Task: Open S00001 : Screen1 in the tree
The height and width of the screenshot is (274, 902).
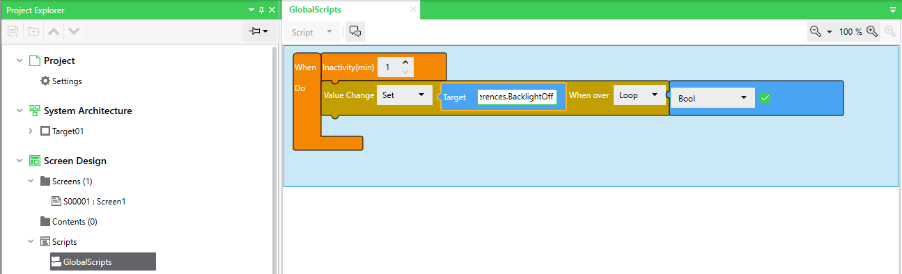Action: click(94, 202)
